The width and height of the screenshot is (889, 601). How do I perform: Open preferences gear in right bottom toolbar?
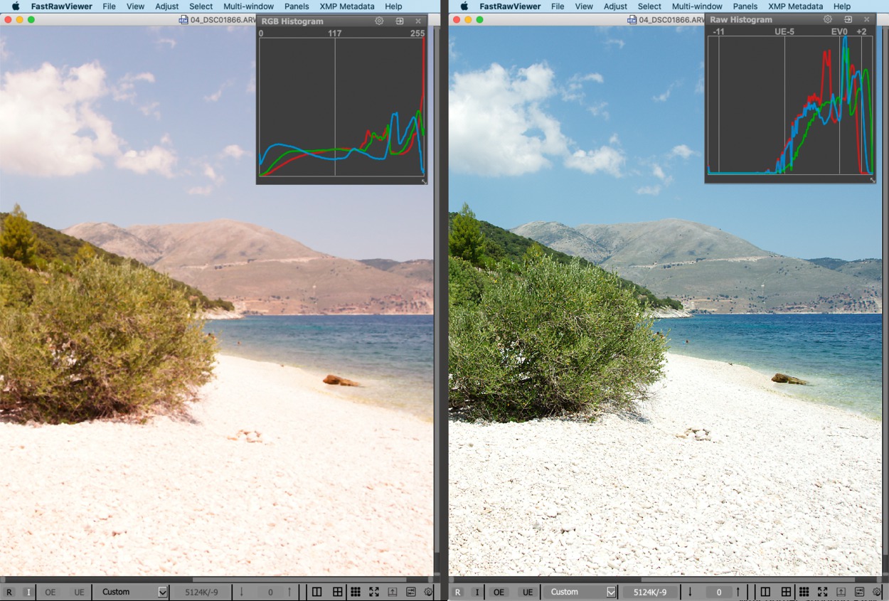pos(876,592)
